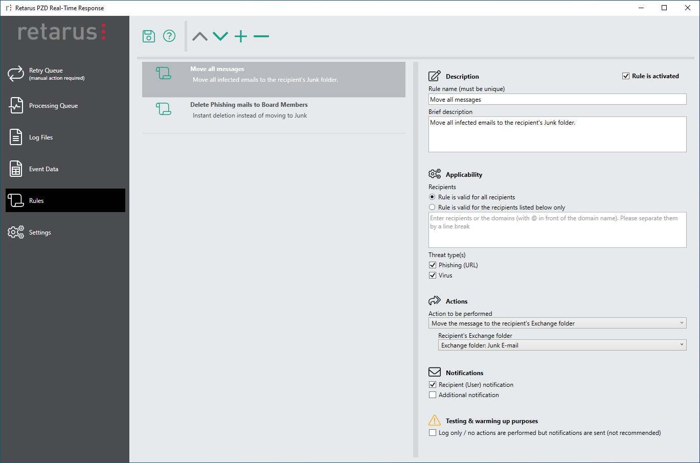
Task: Click the Notifications envelope icon
Action: point(435,372)
